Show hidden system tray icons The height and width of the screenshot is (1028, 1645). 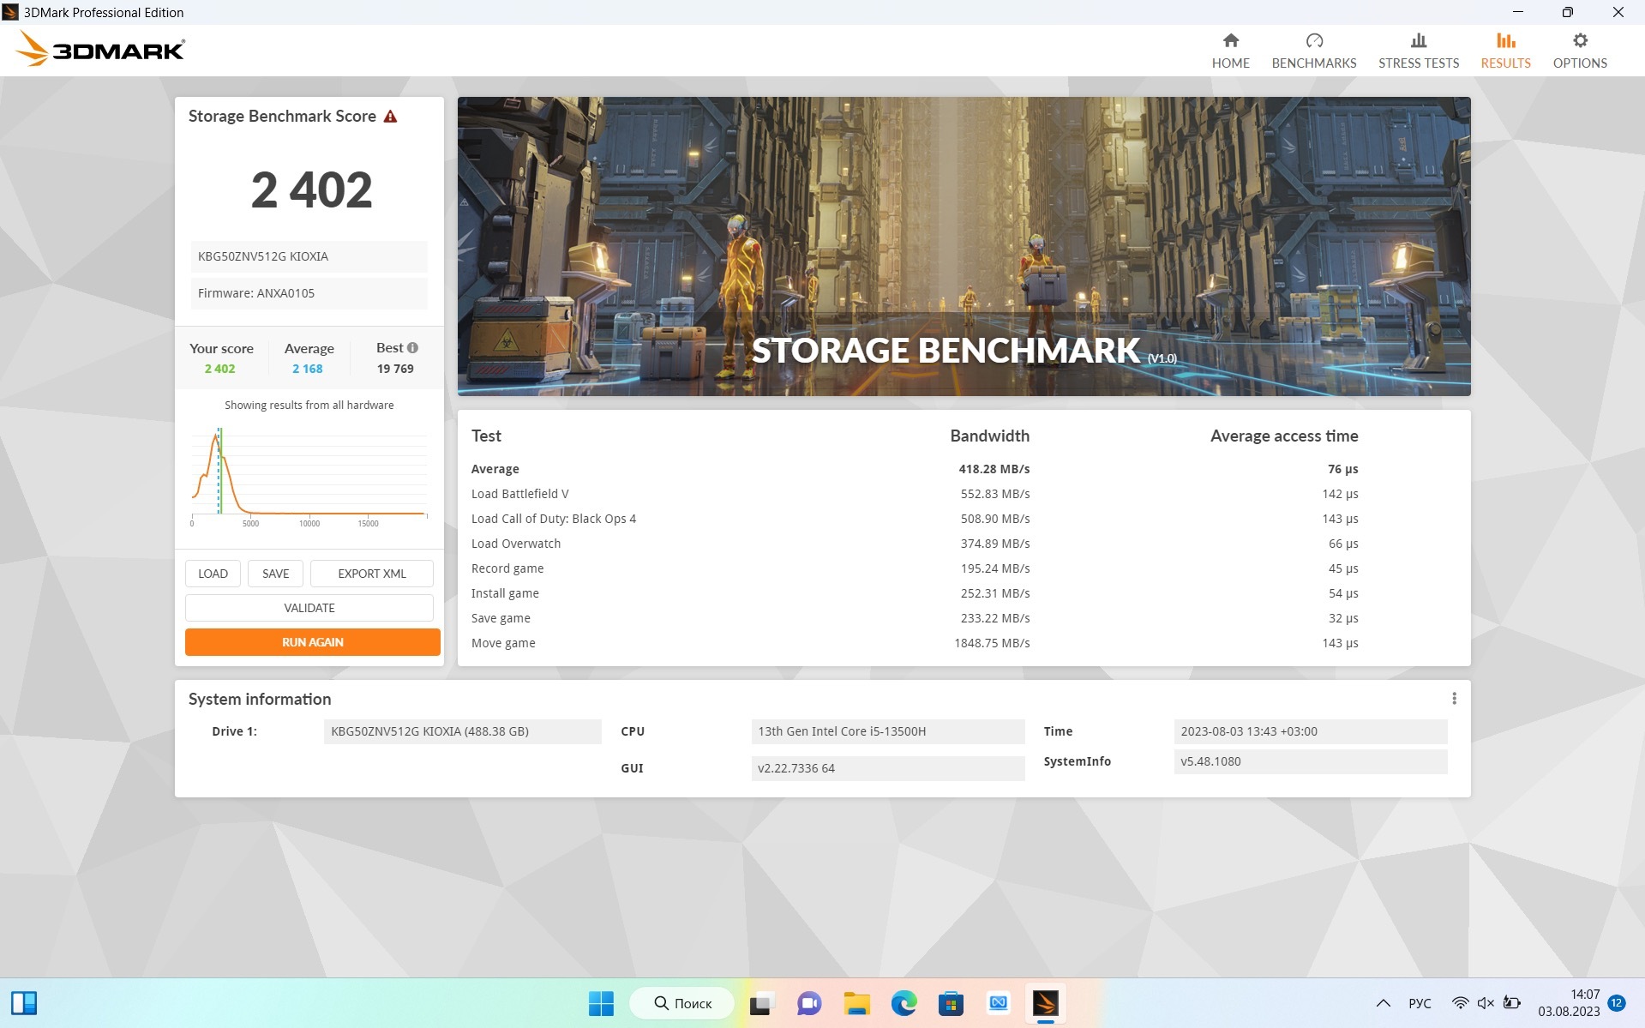click(x=1383, y=1003)
